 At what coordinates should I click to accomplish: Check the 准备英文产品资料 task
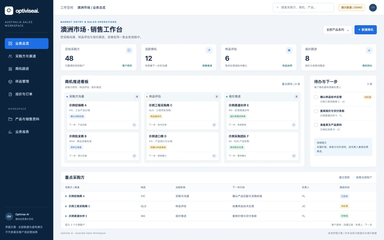coord(316,125)
